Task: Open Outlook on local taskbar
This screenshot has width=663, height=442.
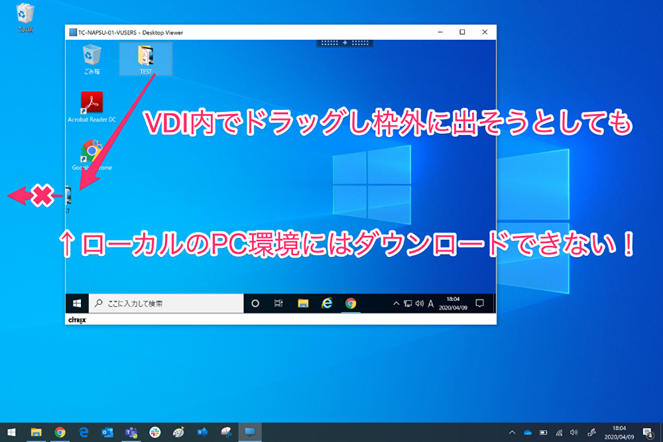Action: [107, 432]
